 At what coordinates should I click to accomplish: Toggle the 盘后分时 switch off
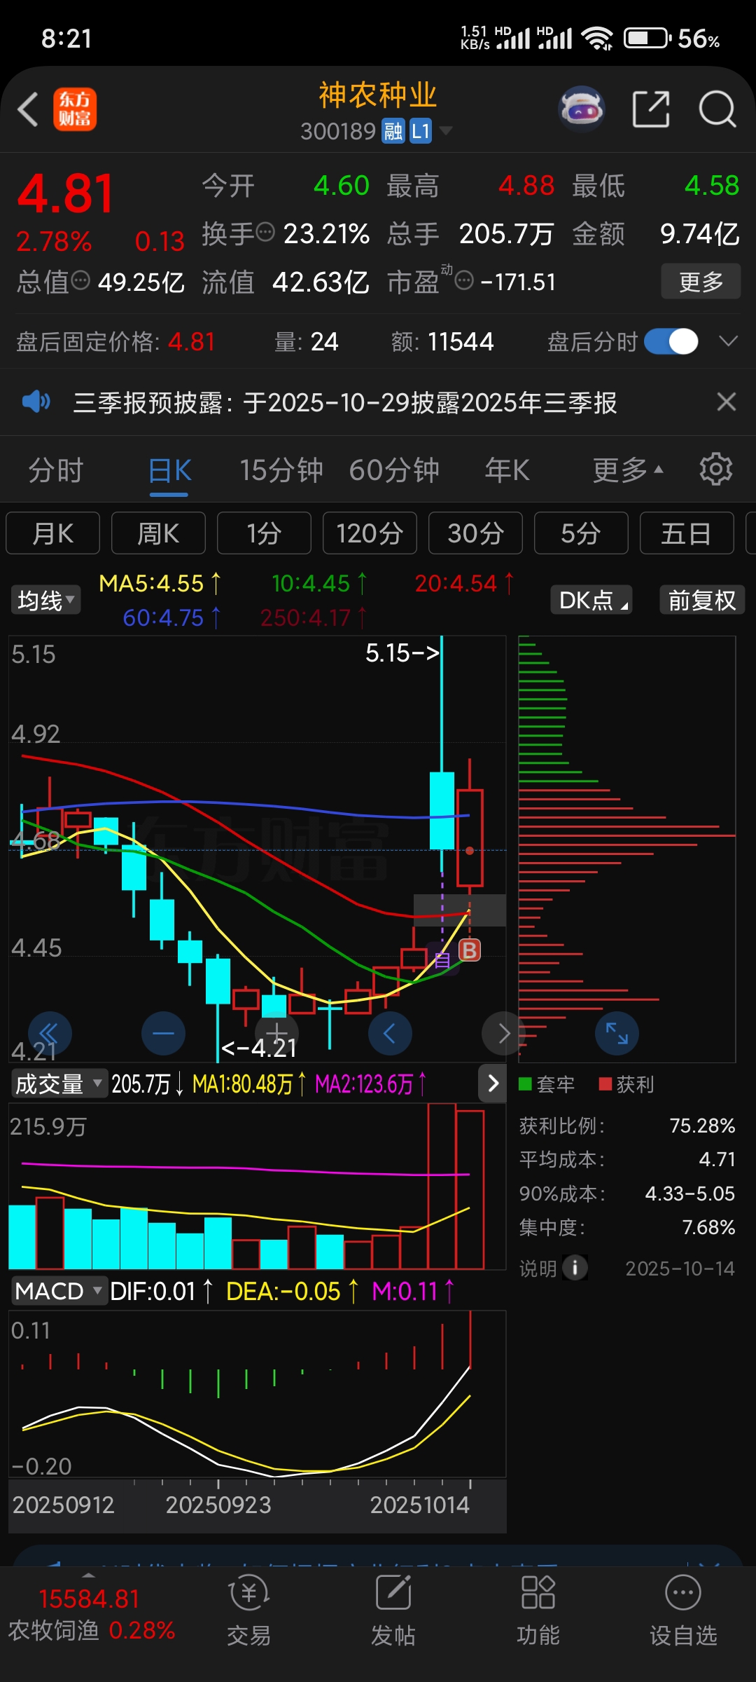[x=671, y=341]
